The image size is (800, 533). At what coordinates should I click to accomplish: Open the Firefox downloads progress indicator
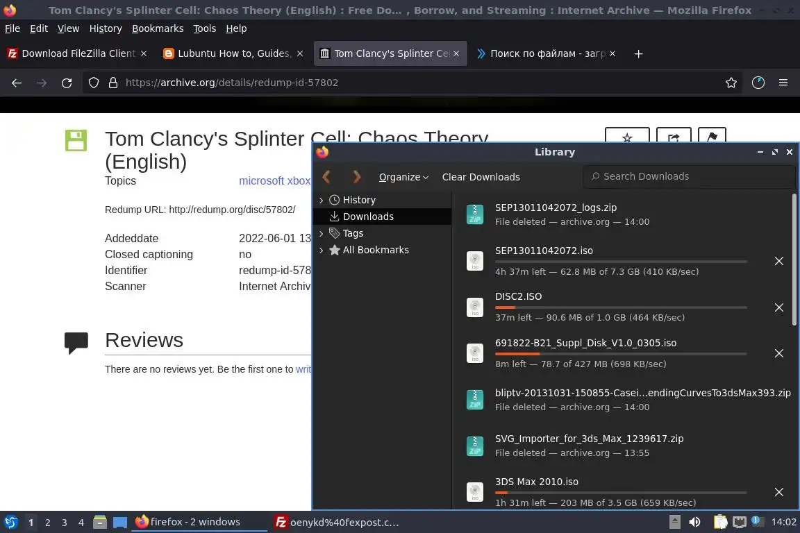(x=758, y=83)
